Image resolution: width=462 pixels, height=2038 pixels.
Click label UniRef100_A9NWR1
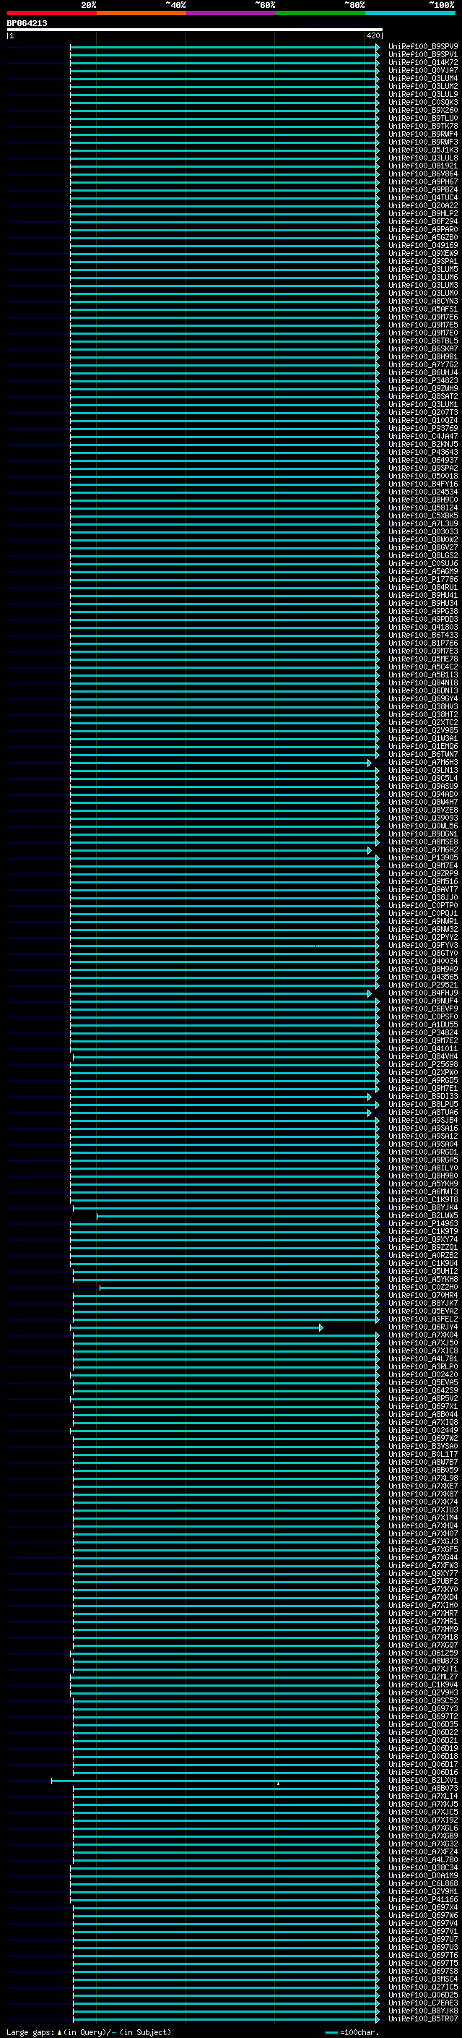pos(422,922)
